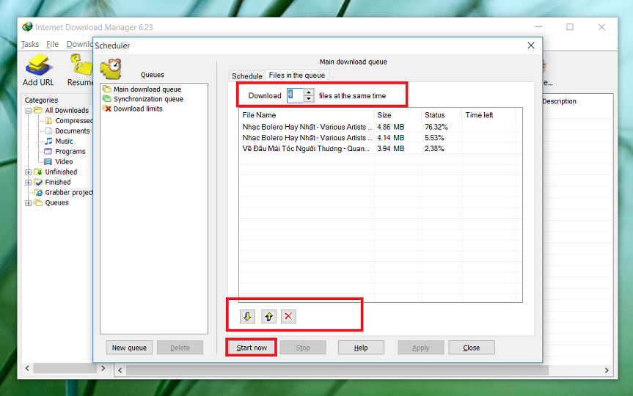
Task: Click the Scheduler clock folder icon
Action: (111, 69)
